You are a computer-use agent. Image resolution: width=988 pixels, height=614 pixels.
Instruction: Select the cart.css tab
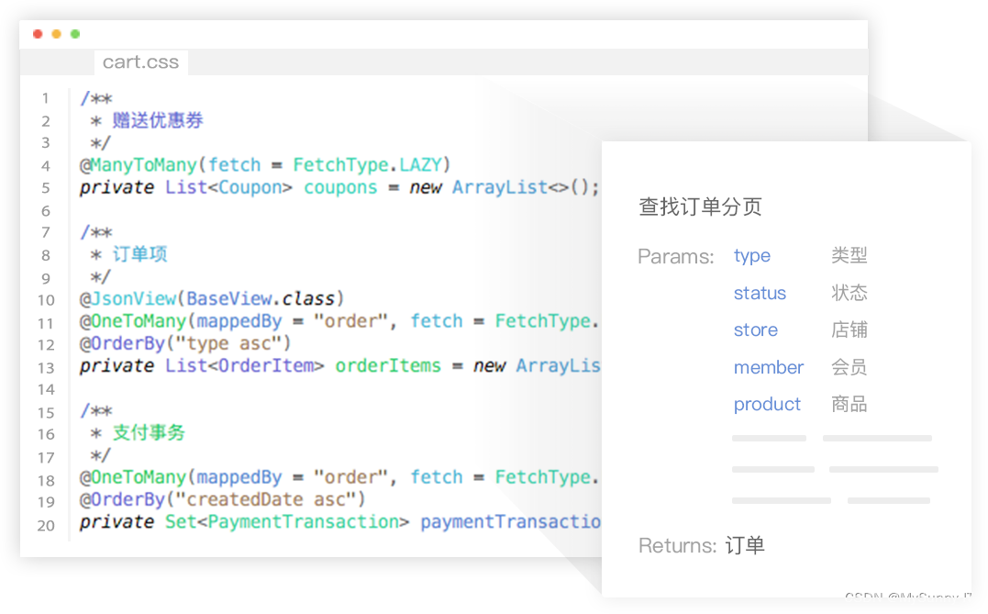point(140,61)
